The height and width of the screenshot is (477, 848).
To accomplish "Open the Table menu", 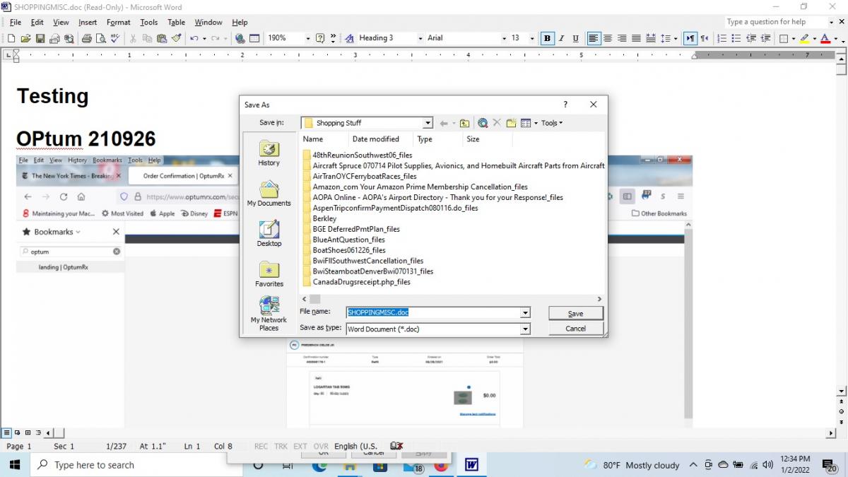I will coord(176,22).
